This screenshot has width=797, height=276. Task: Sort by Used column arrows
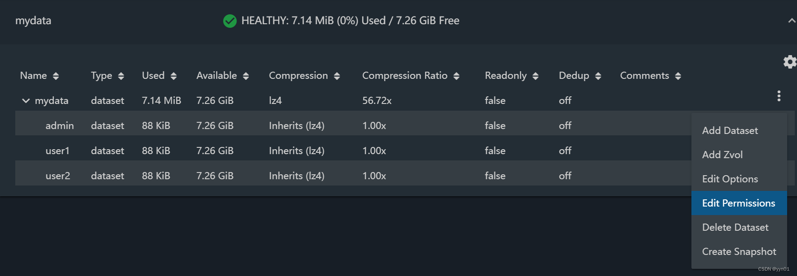pos(173,76)
